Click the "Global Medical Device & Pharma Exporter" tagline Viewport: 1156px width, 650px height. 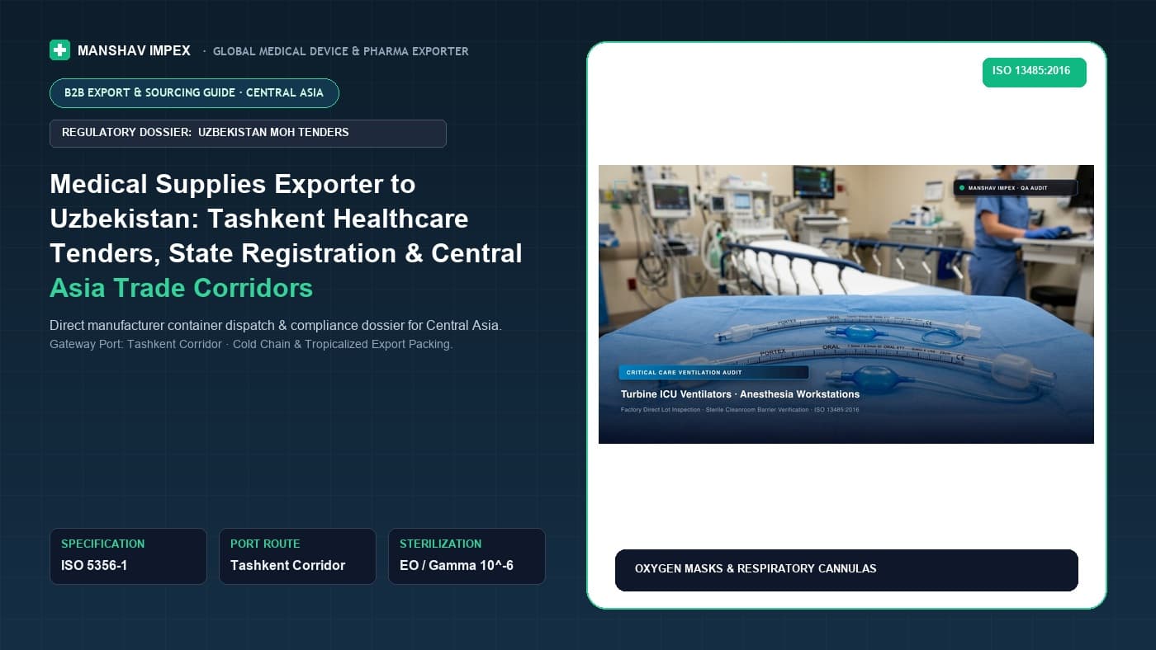coord(341,51)
